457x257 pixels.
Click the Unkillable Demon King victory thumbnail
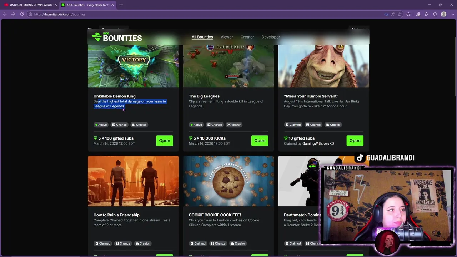[x=133, y=66]
